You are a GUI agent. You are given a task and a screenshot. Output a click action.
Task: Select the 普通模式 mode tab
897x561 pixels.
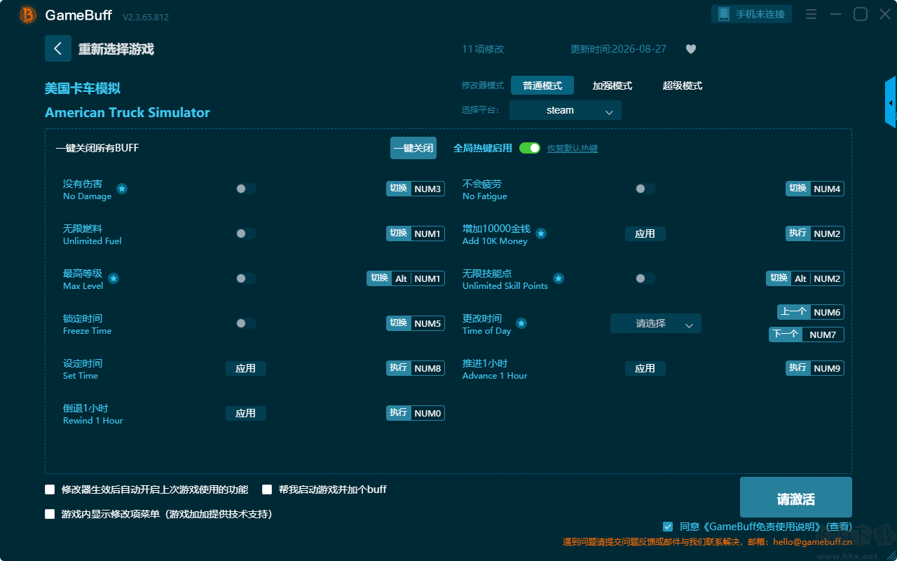point(542,86)
